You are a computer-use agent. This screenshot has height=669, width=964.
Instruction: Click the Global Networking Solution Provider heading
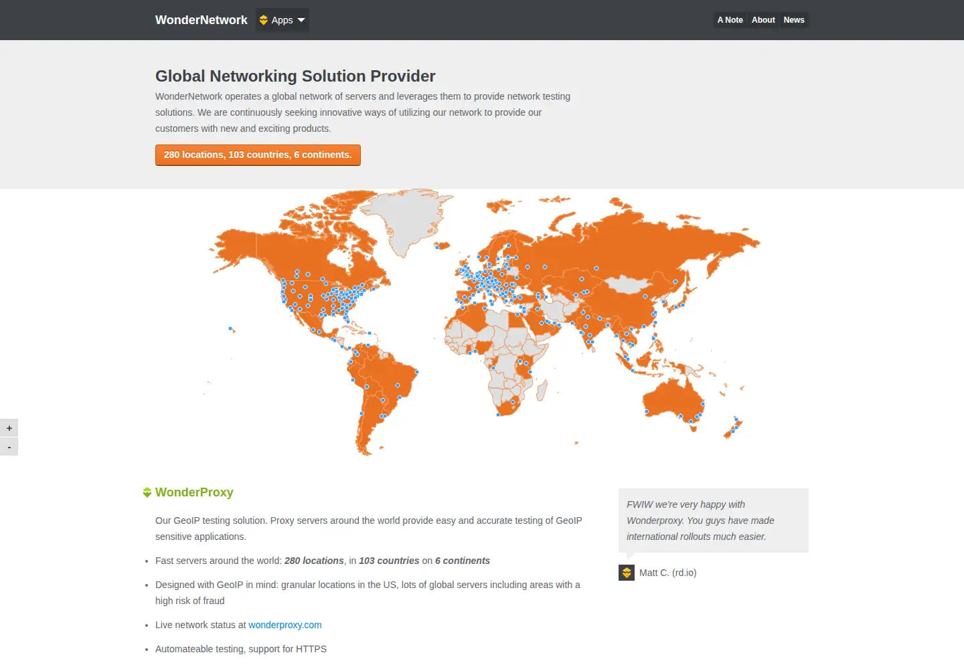pos(295,76)
